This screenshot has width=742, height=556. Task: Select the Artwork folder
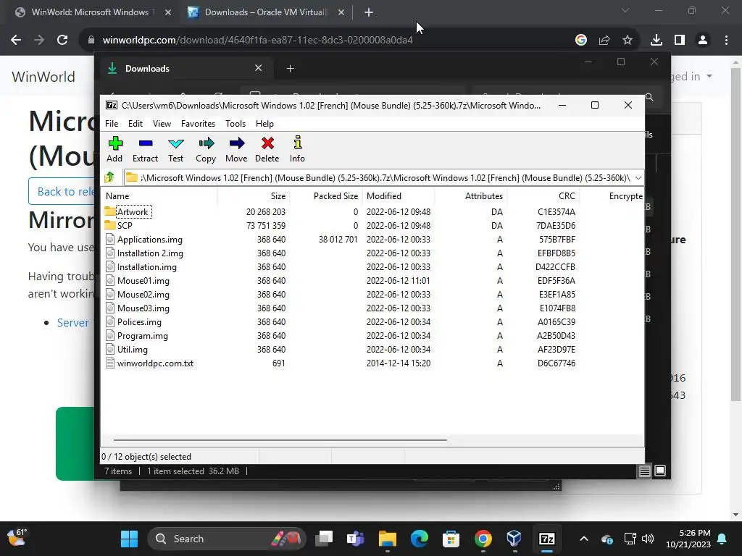coord(133,212)
